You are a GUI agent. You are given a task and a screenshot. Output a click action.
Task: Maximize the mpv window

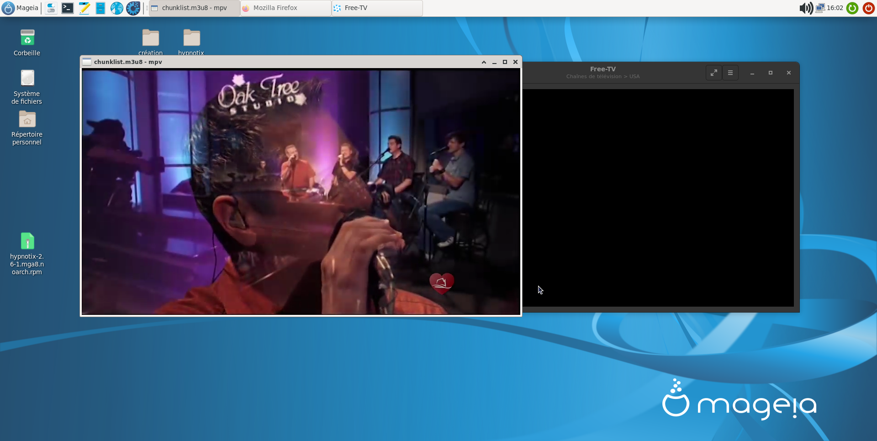pyautogui.click(x=505, y=62)
